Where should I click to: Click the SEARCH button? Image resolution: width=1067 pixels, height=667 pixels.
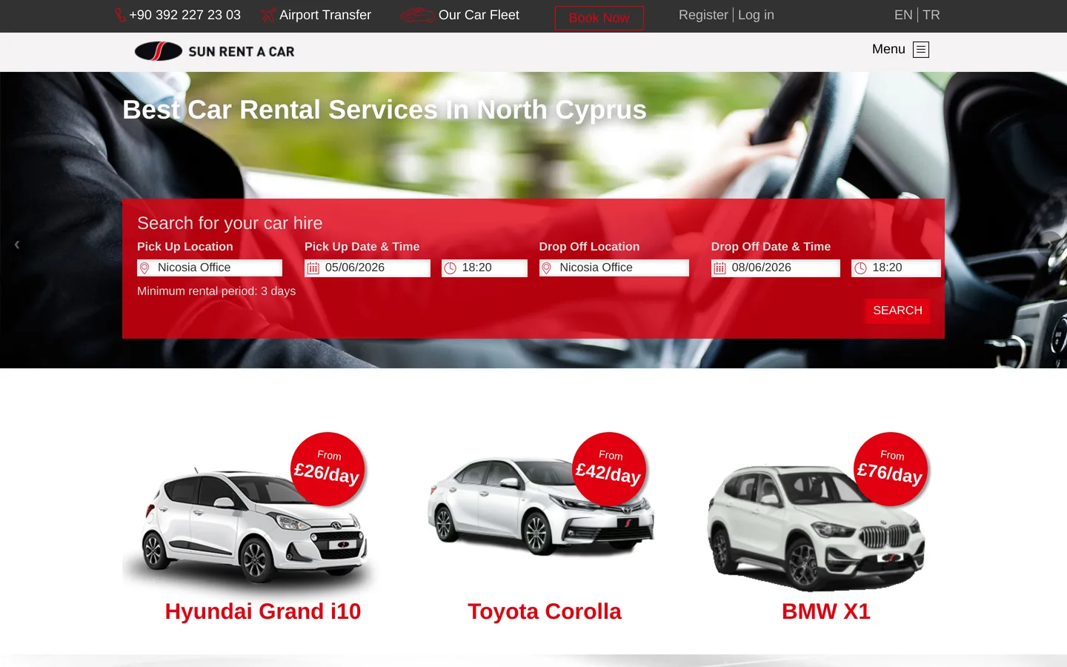[897, 311]
